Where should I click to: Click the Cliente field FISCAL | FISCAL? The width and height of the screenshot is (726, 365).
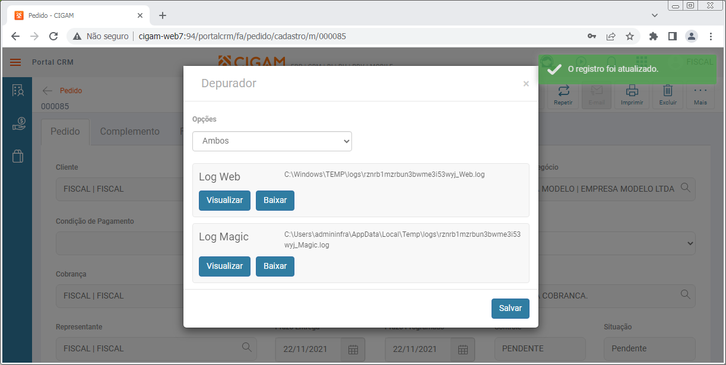[x=119, y=189]
